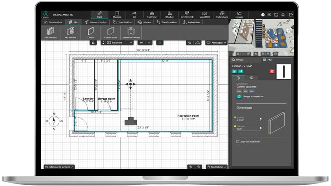
Task: Toggle the green snapping button in plan toolbar
Action: [160, 43]
